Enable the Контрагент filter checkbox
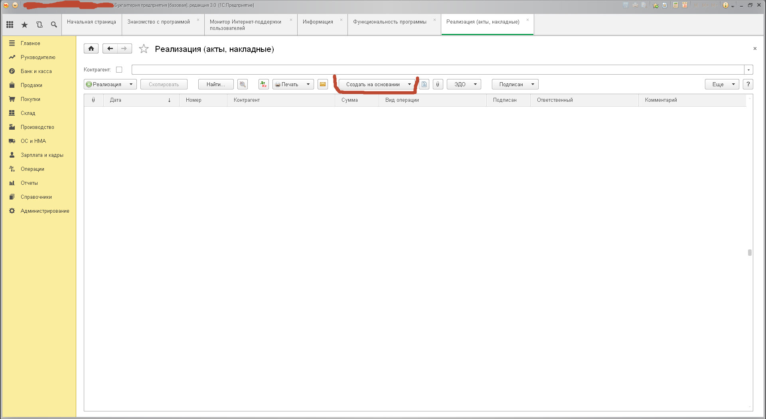Screen dimensions: 766x419 click(119, 70)
